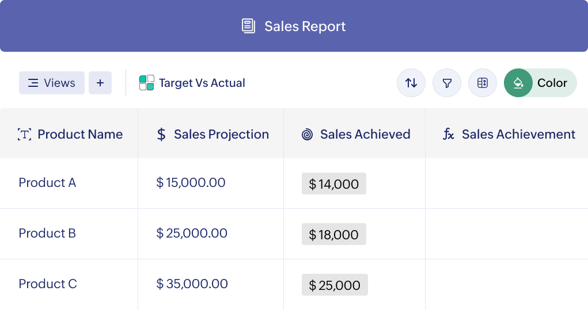Click the dollar icon in Sales Projection

coord(161,135)
